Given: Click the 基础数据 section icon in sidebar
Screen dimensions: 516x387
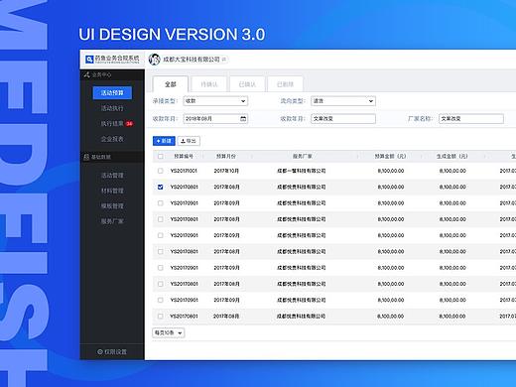Looking at the screenshot, I should (x=86, y=157).
